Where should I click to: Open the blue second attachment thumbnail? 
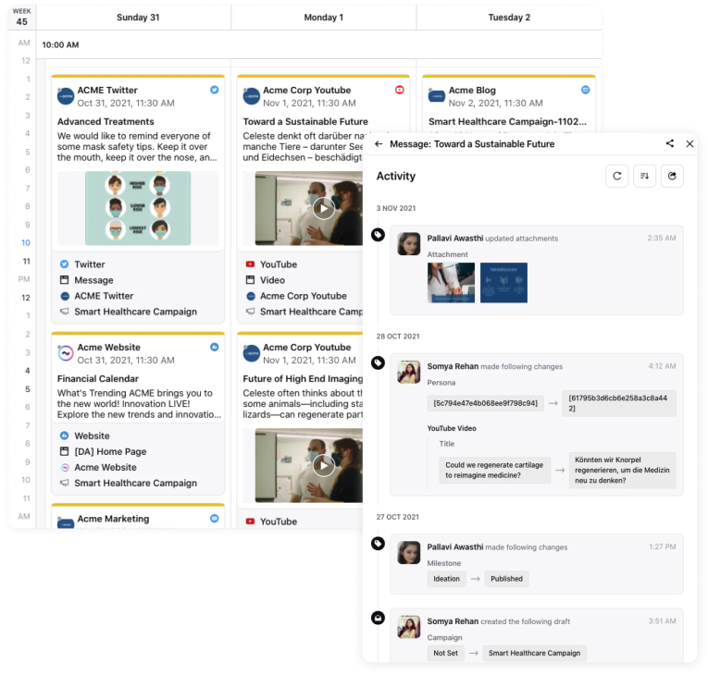503,283
